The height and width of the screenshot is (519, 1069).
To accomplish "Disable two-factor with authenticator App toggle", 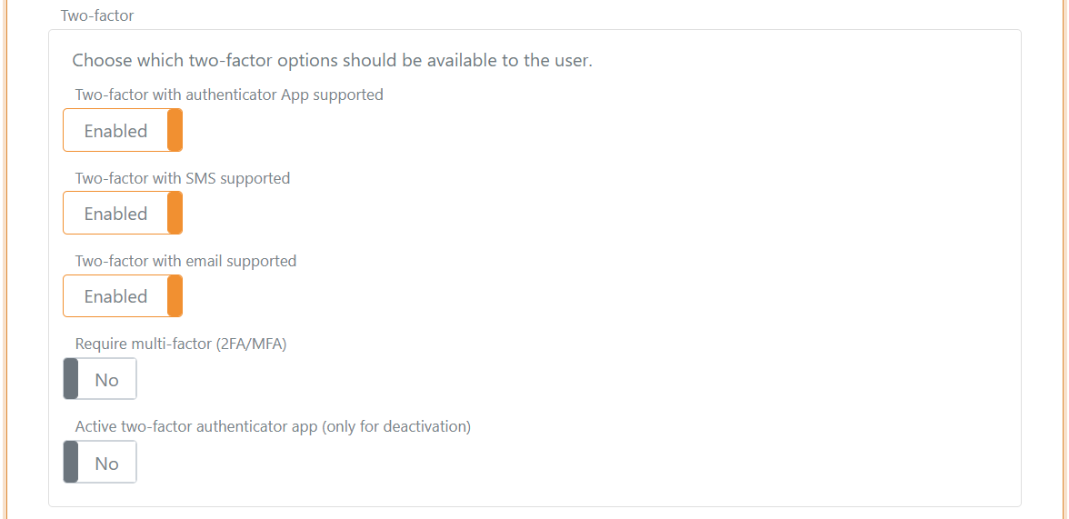I will tap(123, 130).
